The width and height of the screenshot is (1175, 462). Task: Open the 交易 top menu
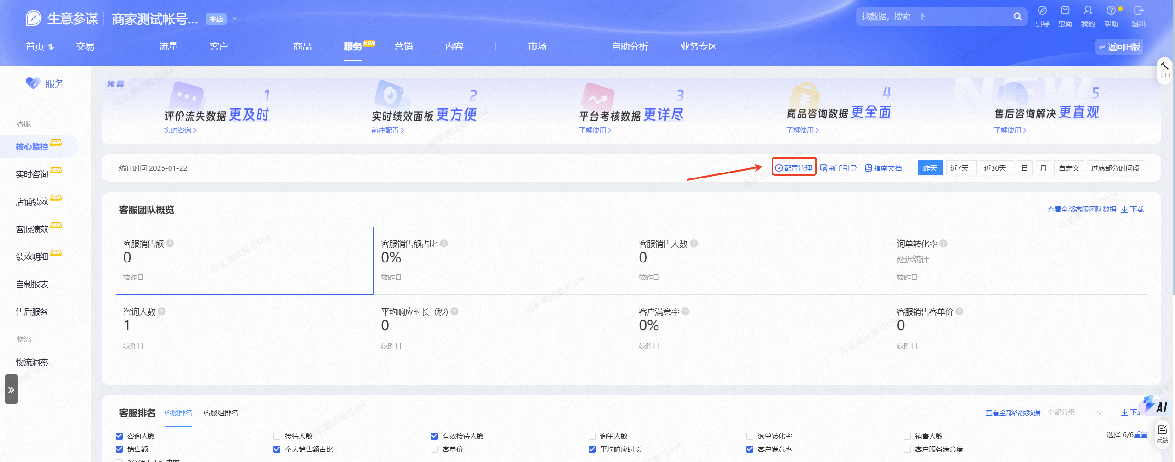(x=85, y=46)
